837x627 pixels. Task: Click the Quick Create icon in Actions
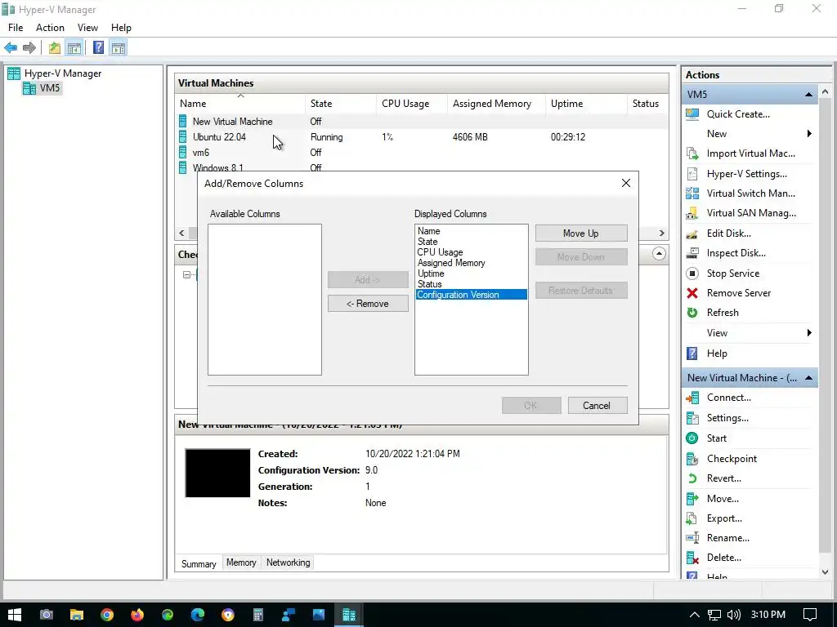[692, 114]
